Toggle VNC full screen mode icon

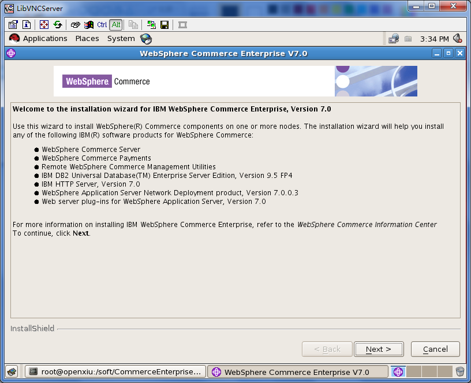pyautogui.click(x=44, y=25)
